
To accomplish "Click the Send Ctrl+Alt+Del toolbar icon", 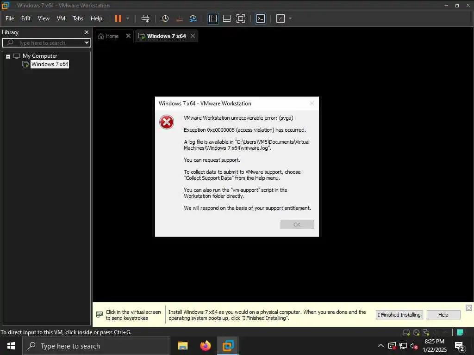I will [145, 18].
